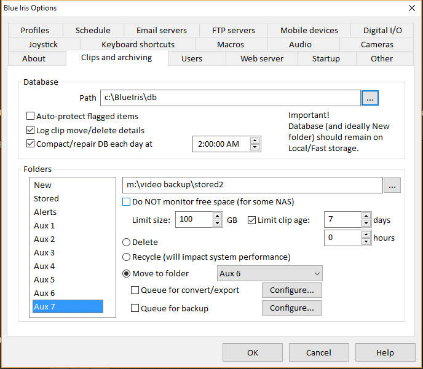Go to the Startup tab
423x369 pixels.
(326, 58)
